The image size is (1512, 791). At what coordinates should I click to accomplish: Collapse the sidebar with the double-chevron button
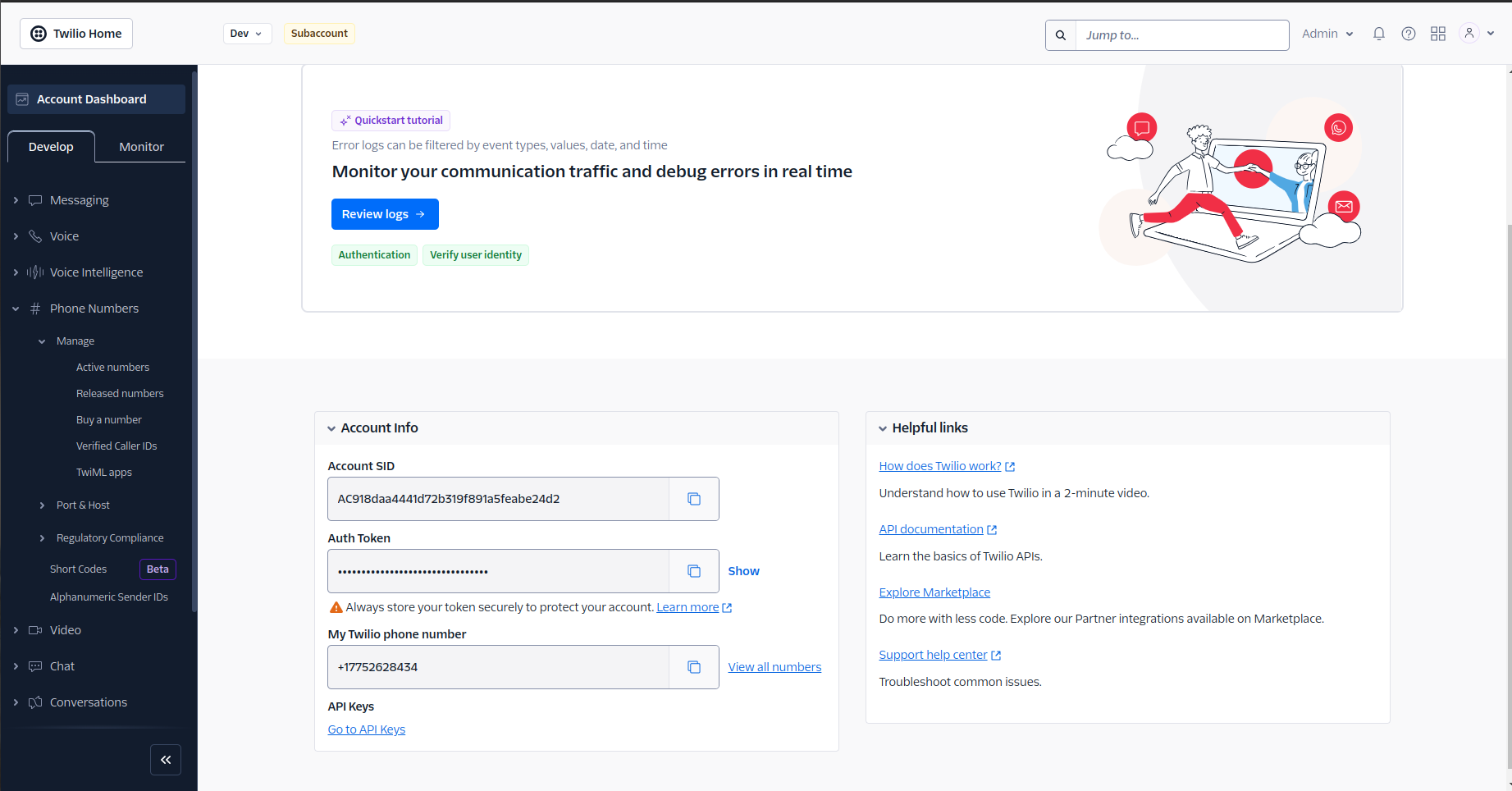click(x=166, y=760)
